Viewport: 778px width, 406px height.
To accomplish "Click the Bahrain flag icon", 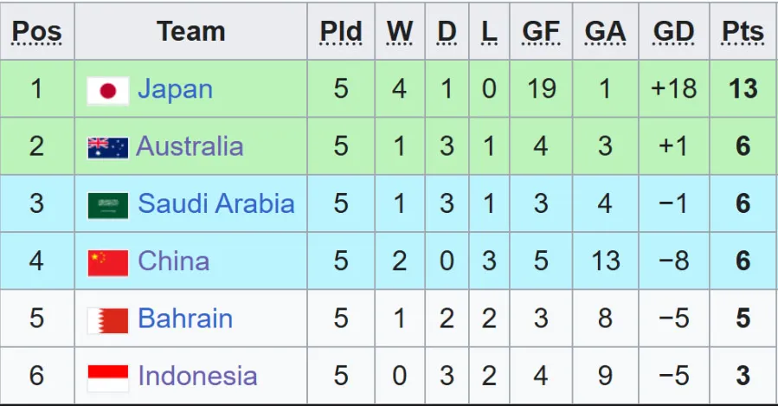I will coord(108,320).
